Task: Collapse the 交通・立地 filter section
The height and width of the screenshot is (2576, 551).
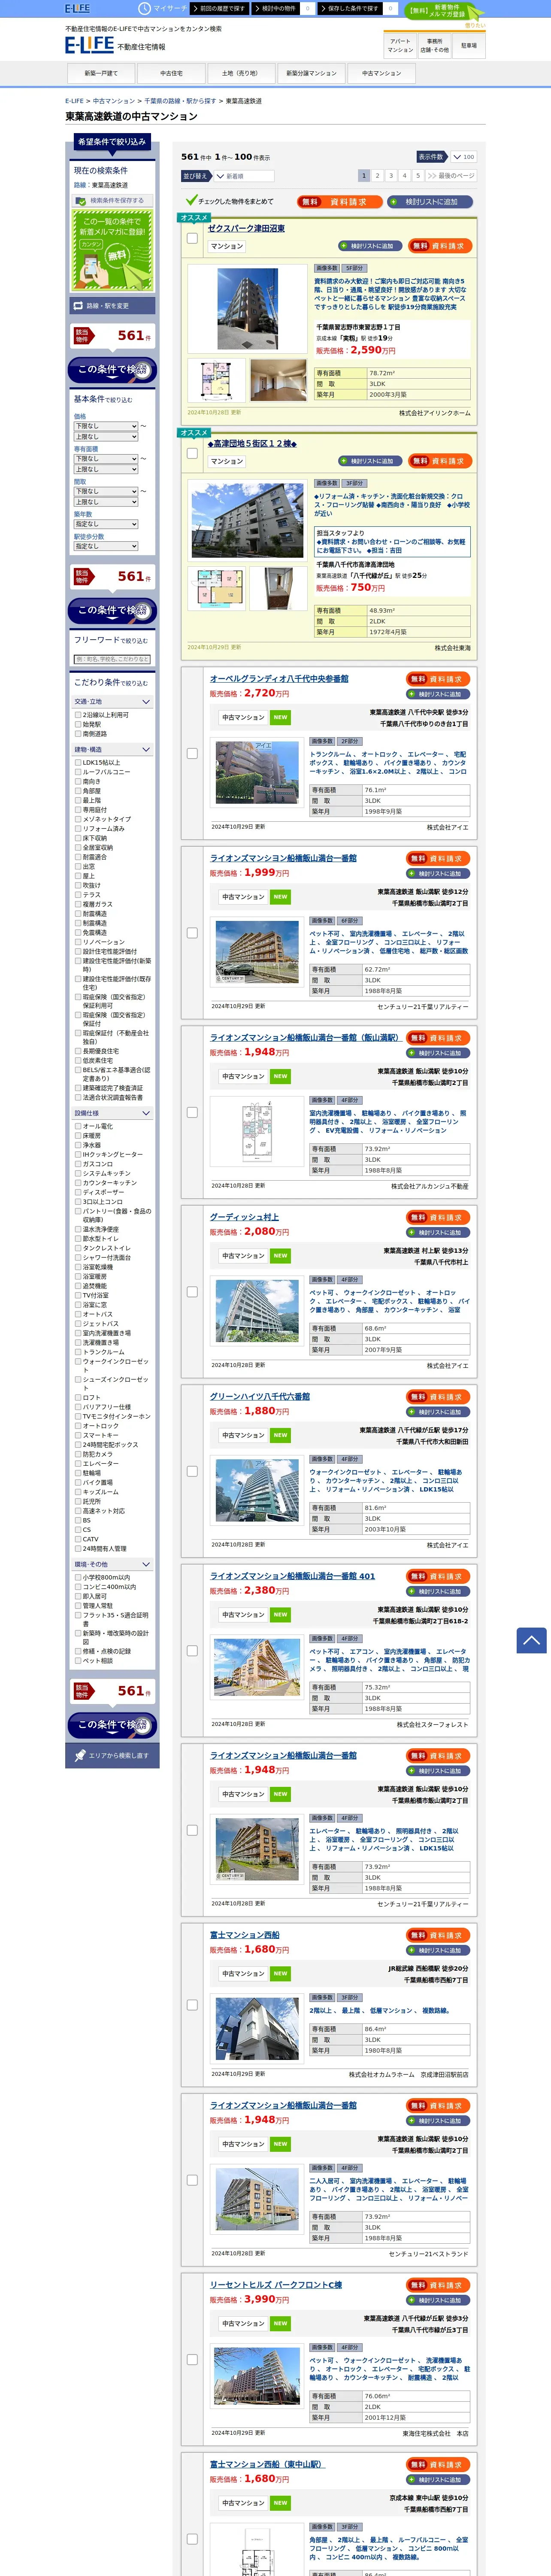Action: [113, 702]
